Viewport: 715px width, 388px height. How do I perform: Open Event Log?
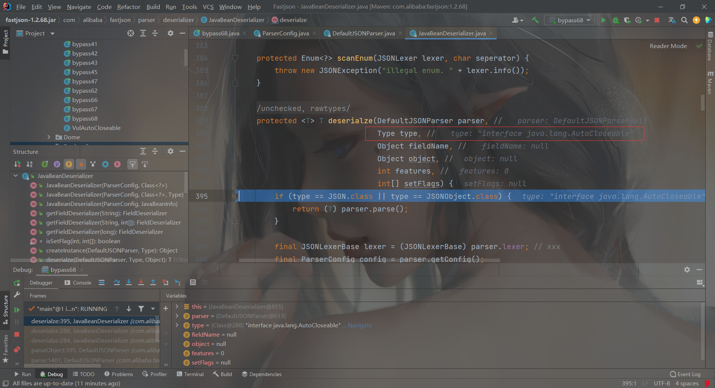coord(685,374)
